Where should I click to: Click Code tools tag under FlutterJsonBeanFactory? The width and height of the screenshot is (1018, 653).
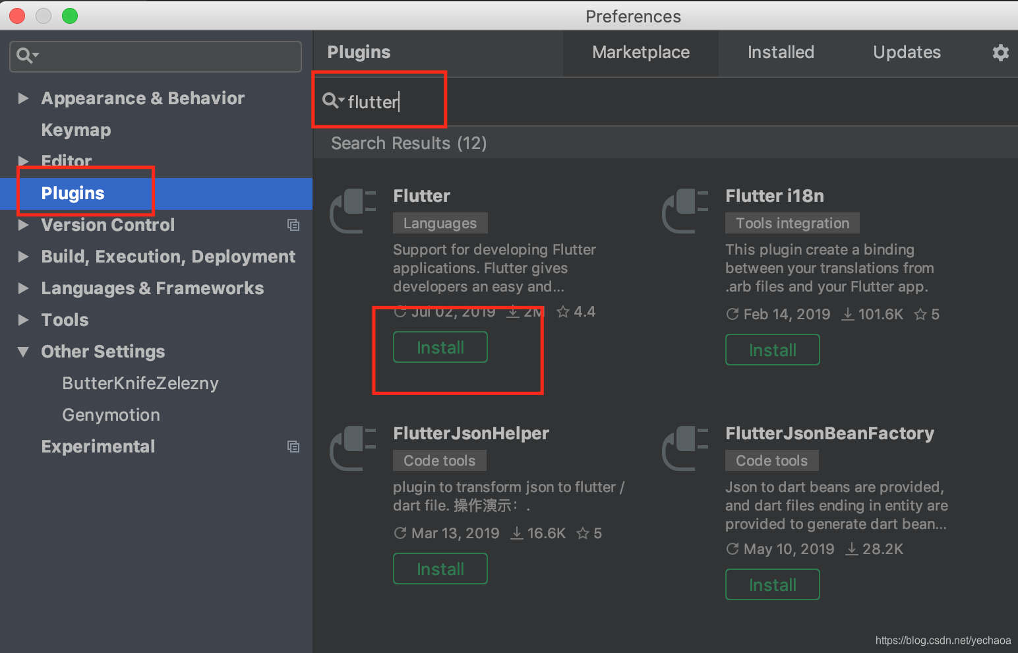pos(772,460)
